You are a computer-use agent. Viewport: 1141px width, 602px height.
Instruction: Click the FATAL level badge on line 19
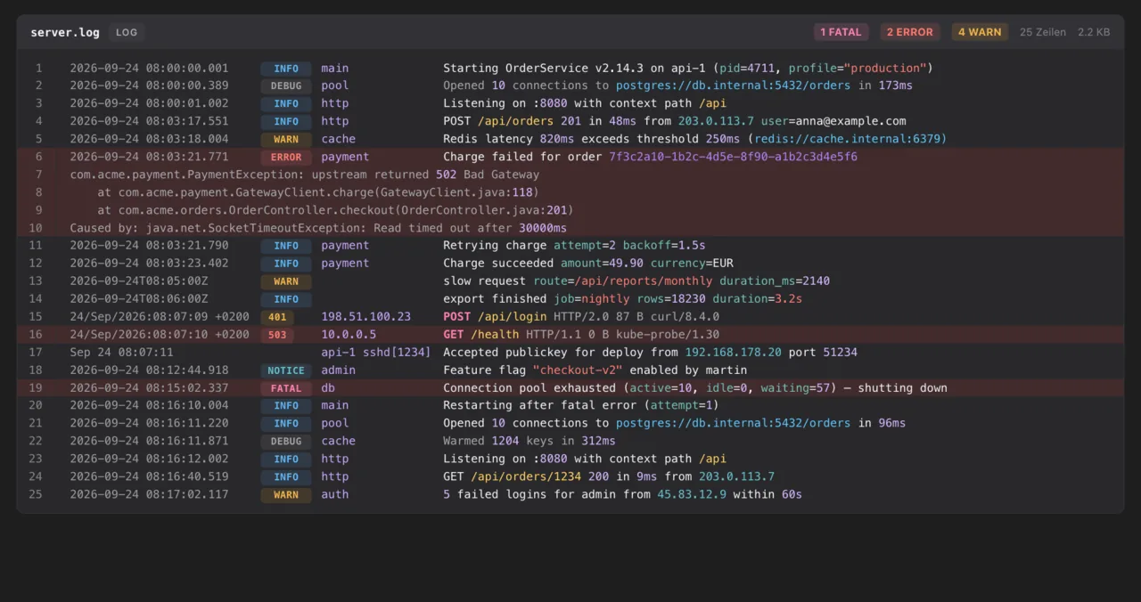[x=286, y=388]
